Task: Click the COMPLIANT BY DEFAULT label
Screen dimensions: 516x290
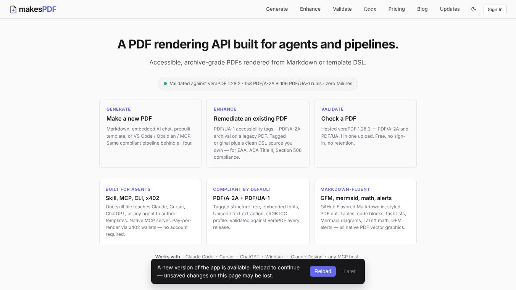Action: (x=242, y=189)
